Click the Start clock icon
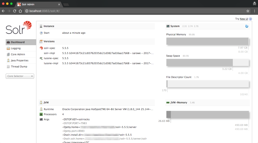 (x=41, y=33)
